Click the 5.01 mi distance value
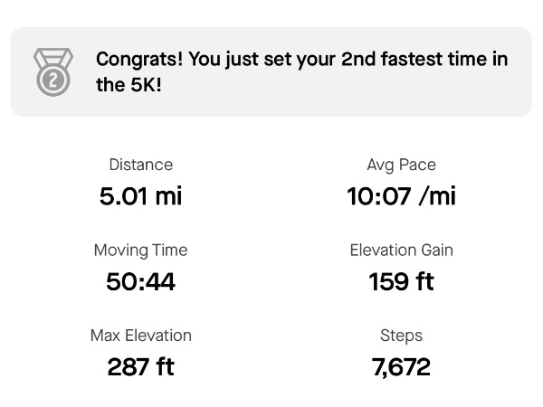The image size is (543, 407). (x=140, y=196)
